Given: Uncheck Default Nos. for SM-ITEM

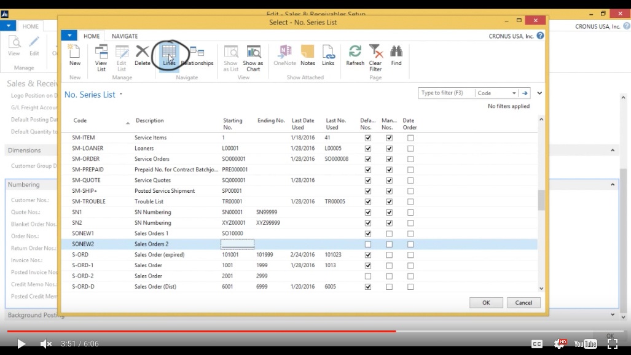Looking at the screenshot, I should coord(368,138).
